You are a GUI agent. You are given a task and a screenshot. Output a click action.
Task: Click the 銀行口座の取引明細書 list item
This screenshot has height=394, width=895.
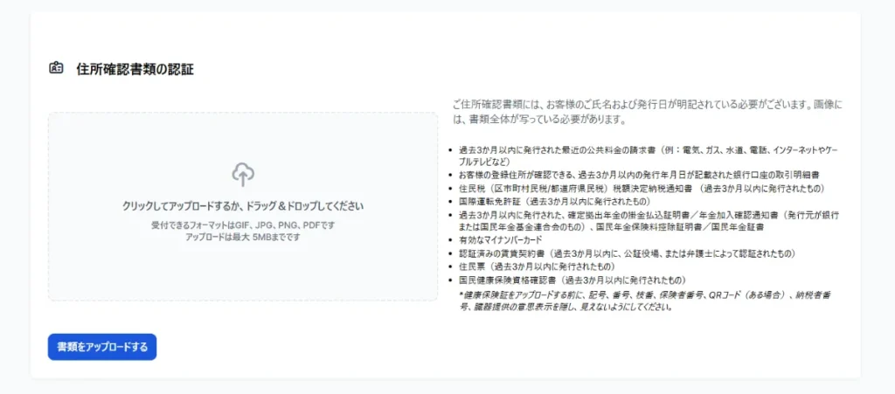tap(639, 175)
